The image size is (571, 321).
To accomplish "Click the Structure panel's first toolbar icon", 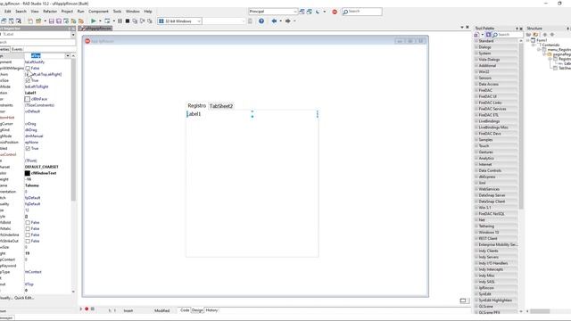I will click(529, 35).
